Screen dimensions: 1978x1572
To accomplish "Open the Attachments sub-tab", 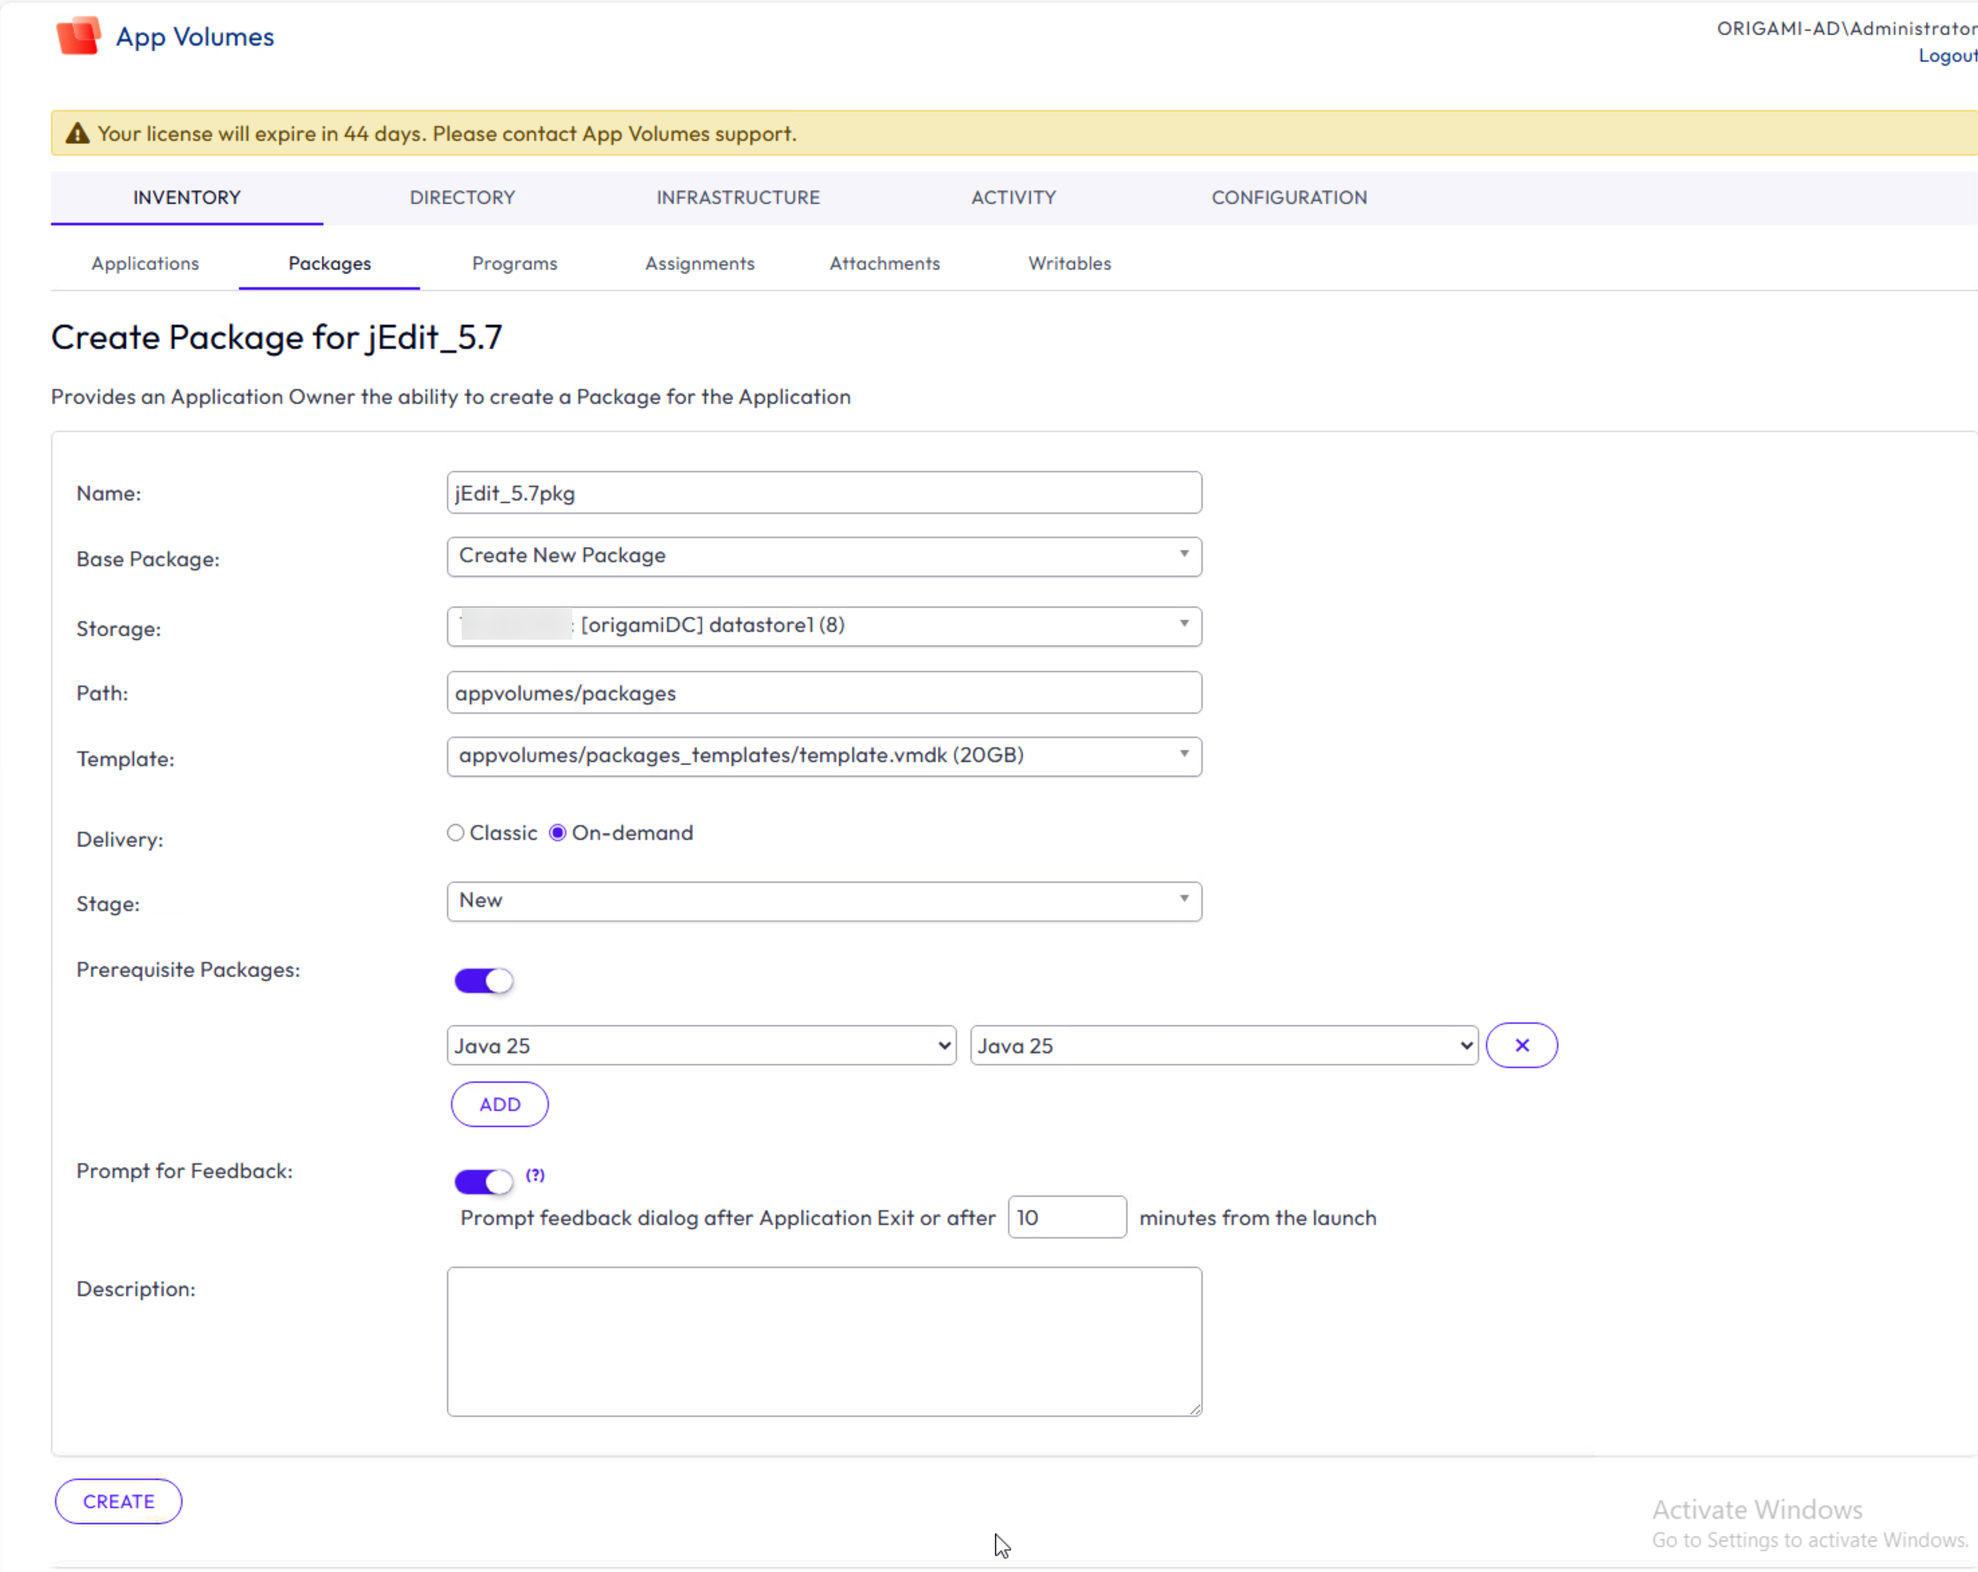I will pyautogui.click(x=884, y=263).
